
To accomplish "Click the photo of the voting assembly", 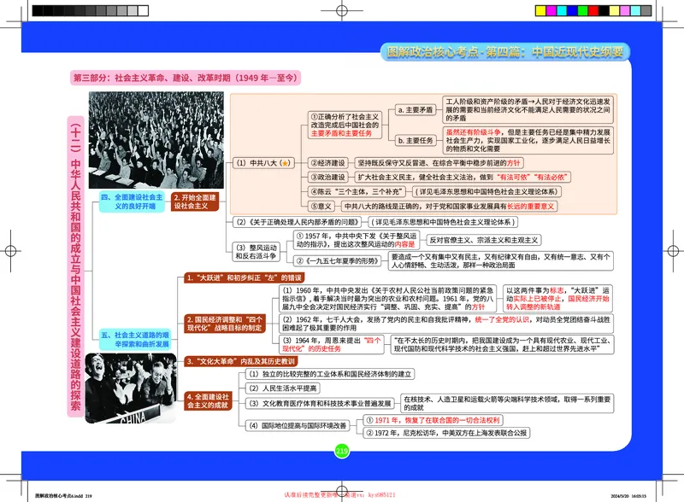I will coord(154,137).
